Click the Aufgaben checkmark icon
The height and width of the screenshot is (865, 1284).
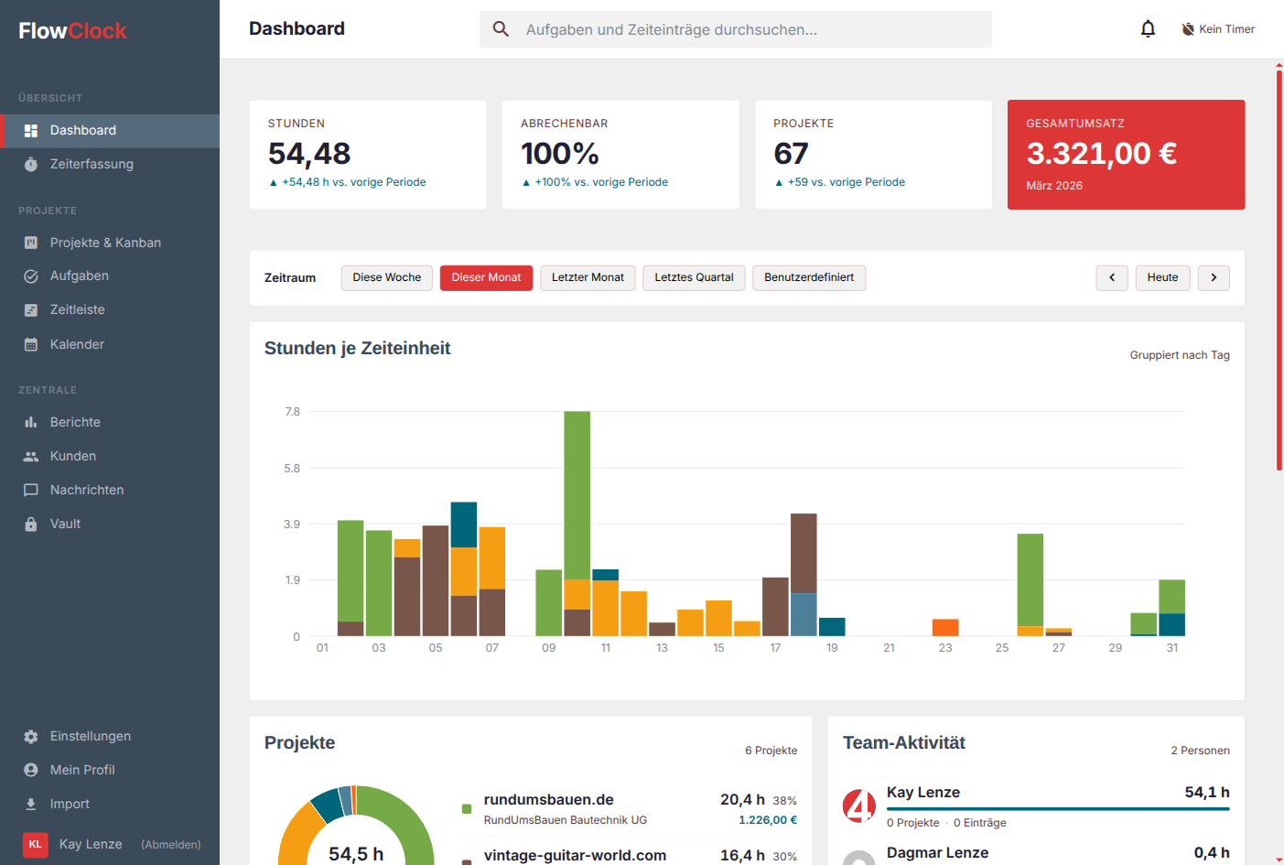coord(31,276)
